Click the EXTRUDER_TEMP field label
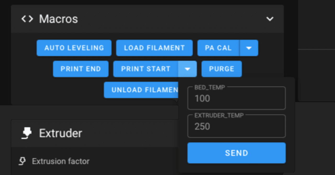The width and height of the screenshot is (335, 175). [212, 115]
